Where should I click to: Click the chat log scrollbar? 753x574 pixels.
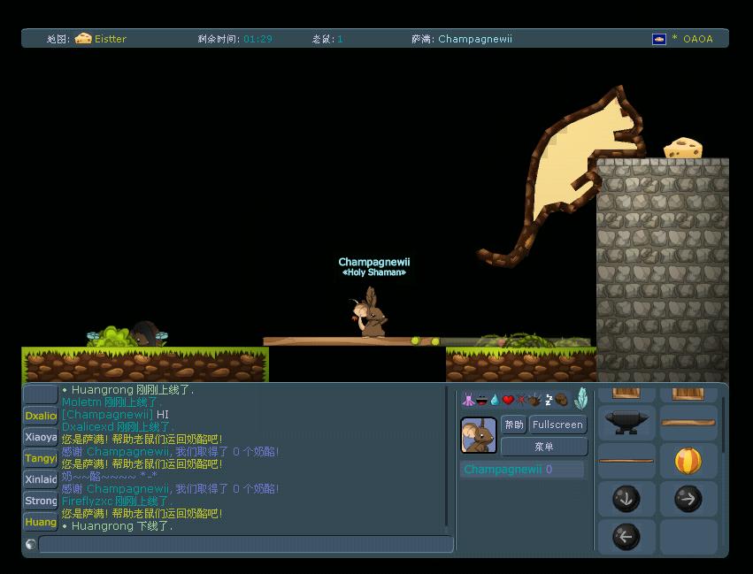[447, 456]
